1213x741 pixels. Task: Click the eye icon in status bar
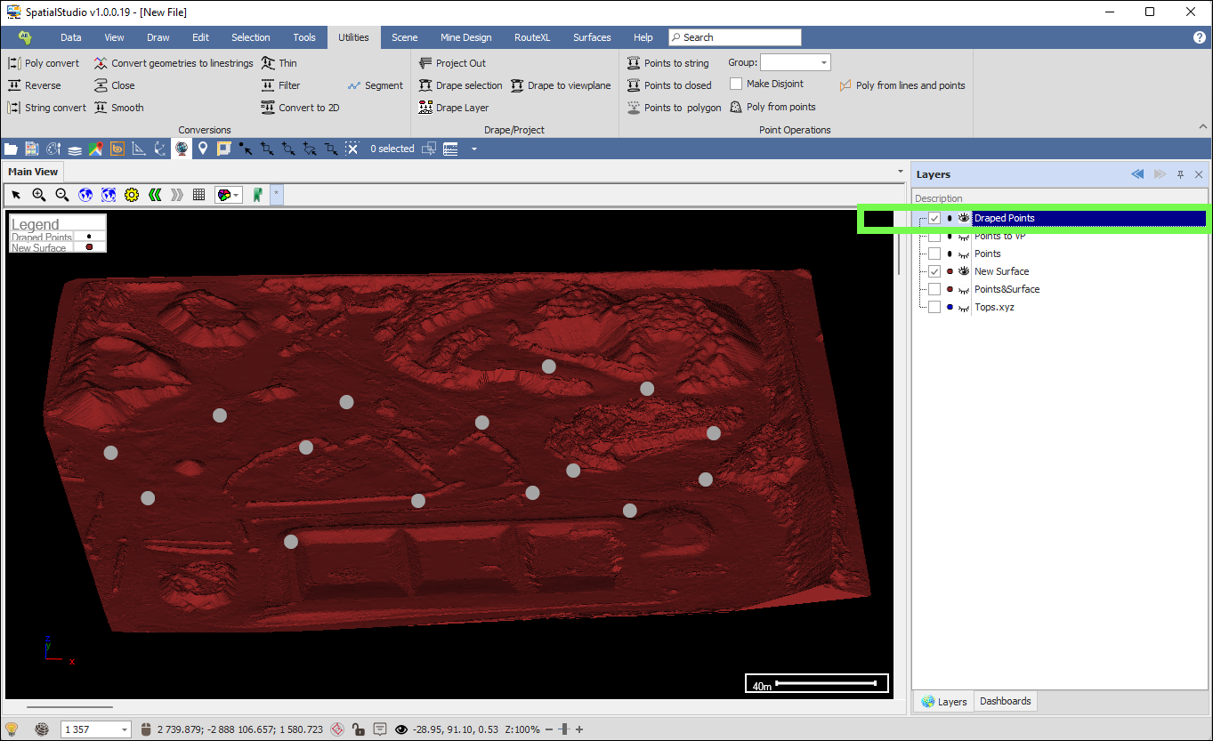[401, 729]
